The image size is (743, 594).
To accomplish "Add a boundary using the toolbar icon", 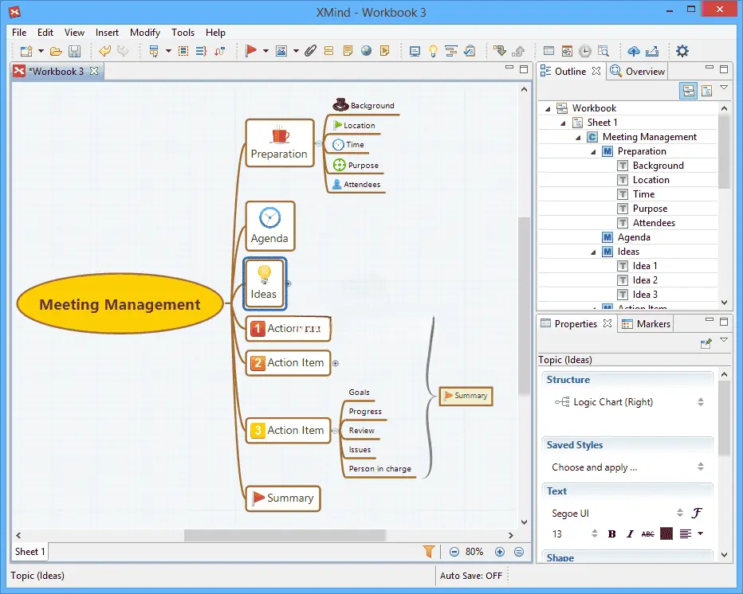I will click(183, 51).
